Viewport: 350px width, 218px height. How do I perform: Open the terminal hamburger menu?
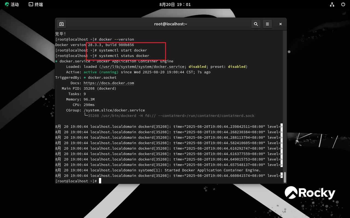pyautogui.click(x=267, y=24)
